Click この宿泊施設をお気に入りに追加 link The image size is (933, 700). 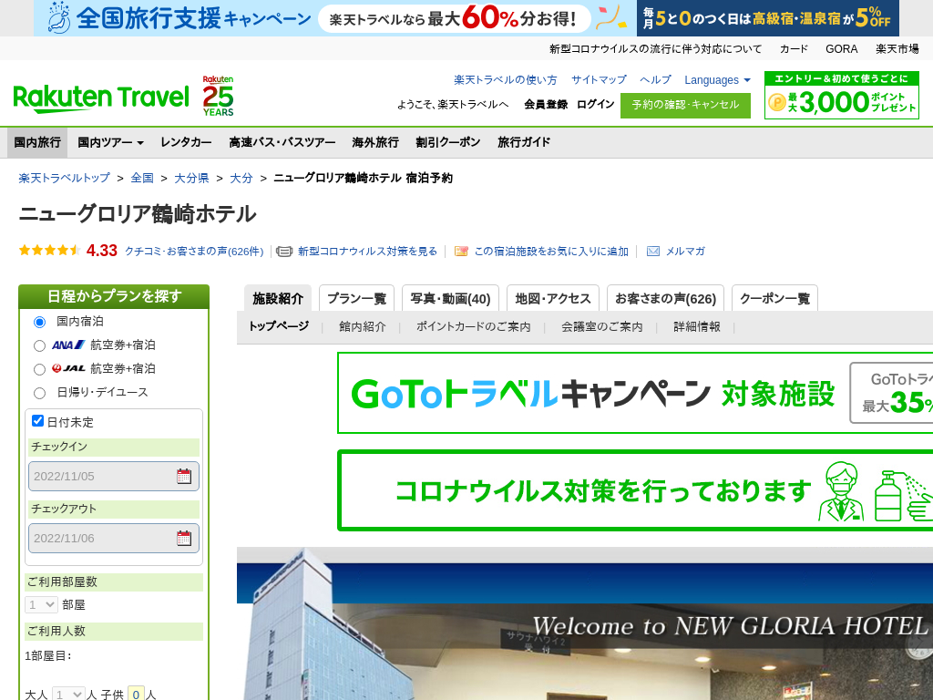pos(551,252)
